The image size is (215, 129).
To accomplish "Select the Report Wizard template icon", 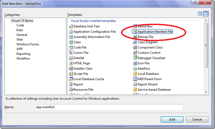I will point(135,84).
